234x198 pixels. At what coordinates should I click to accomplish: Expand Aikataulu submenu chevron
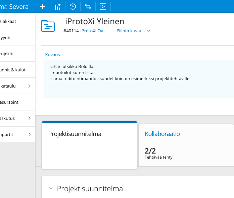tap(30, 86)
